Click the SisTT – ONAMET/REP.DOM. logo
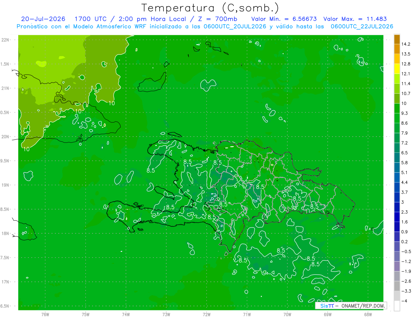413x319 pixels. 351,306
